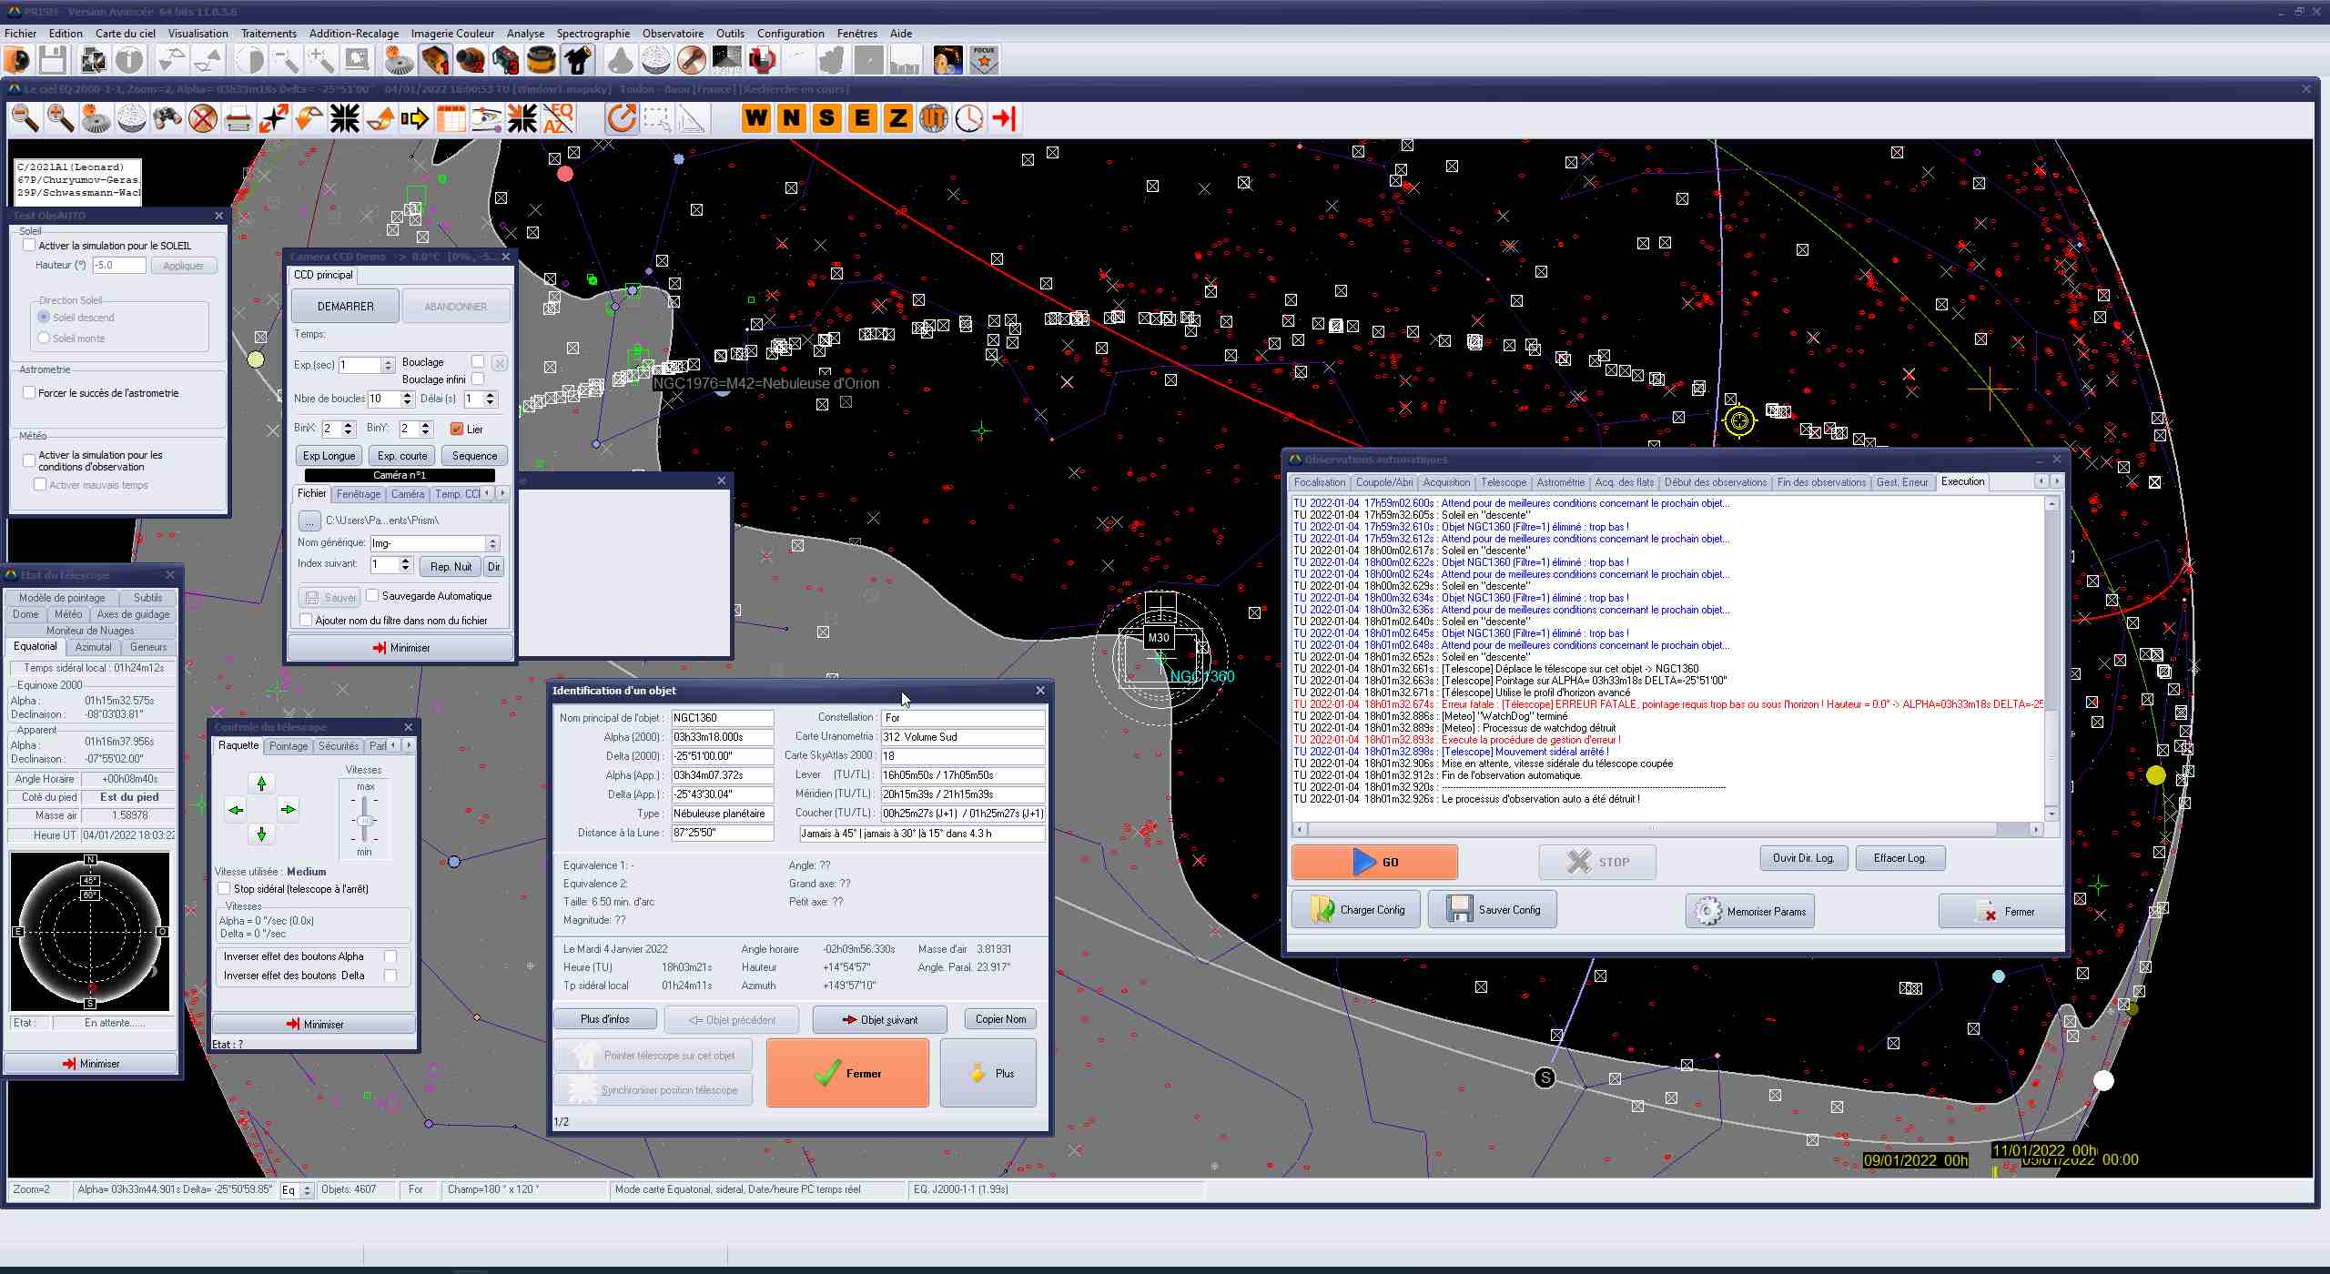Click the floppy disk save icon
The image size is (2330, 1274).
[x=52, y=60]
